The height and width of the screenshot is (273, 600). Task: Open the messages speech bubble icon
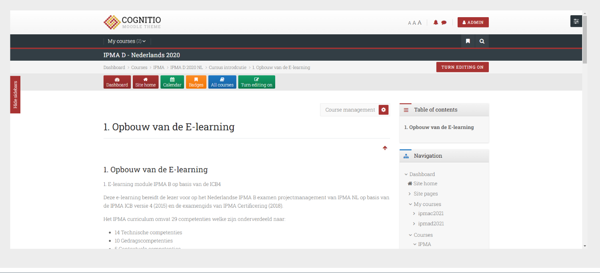444,23
